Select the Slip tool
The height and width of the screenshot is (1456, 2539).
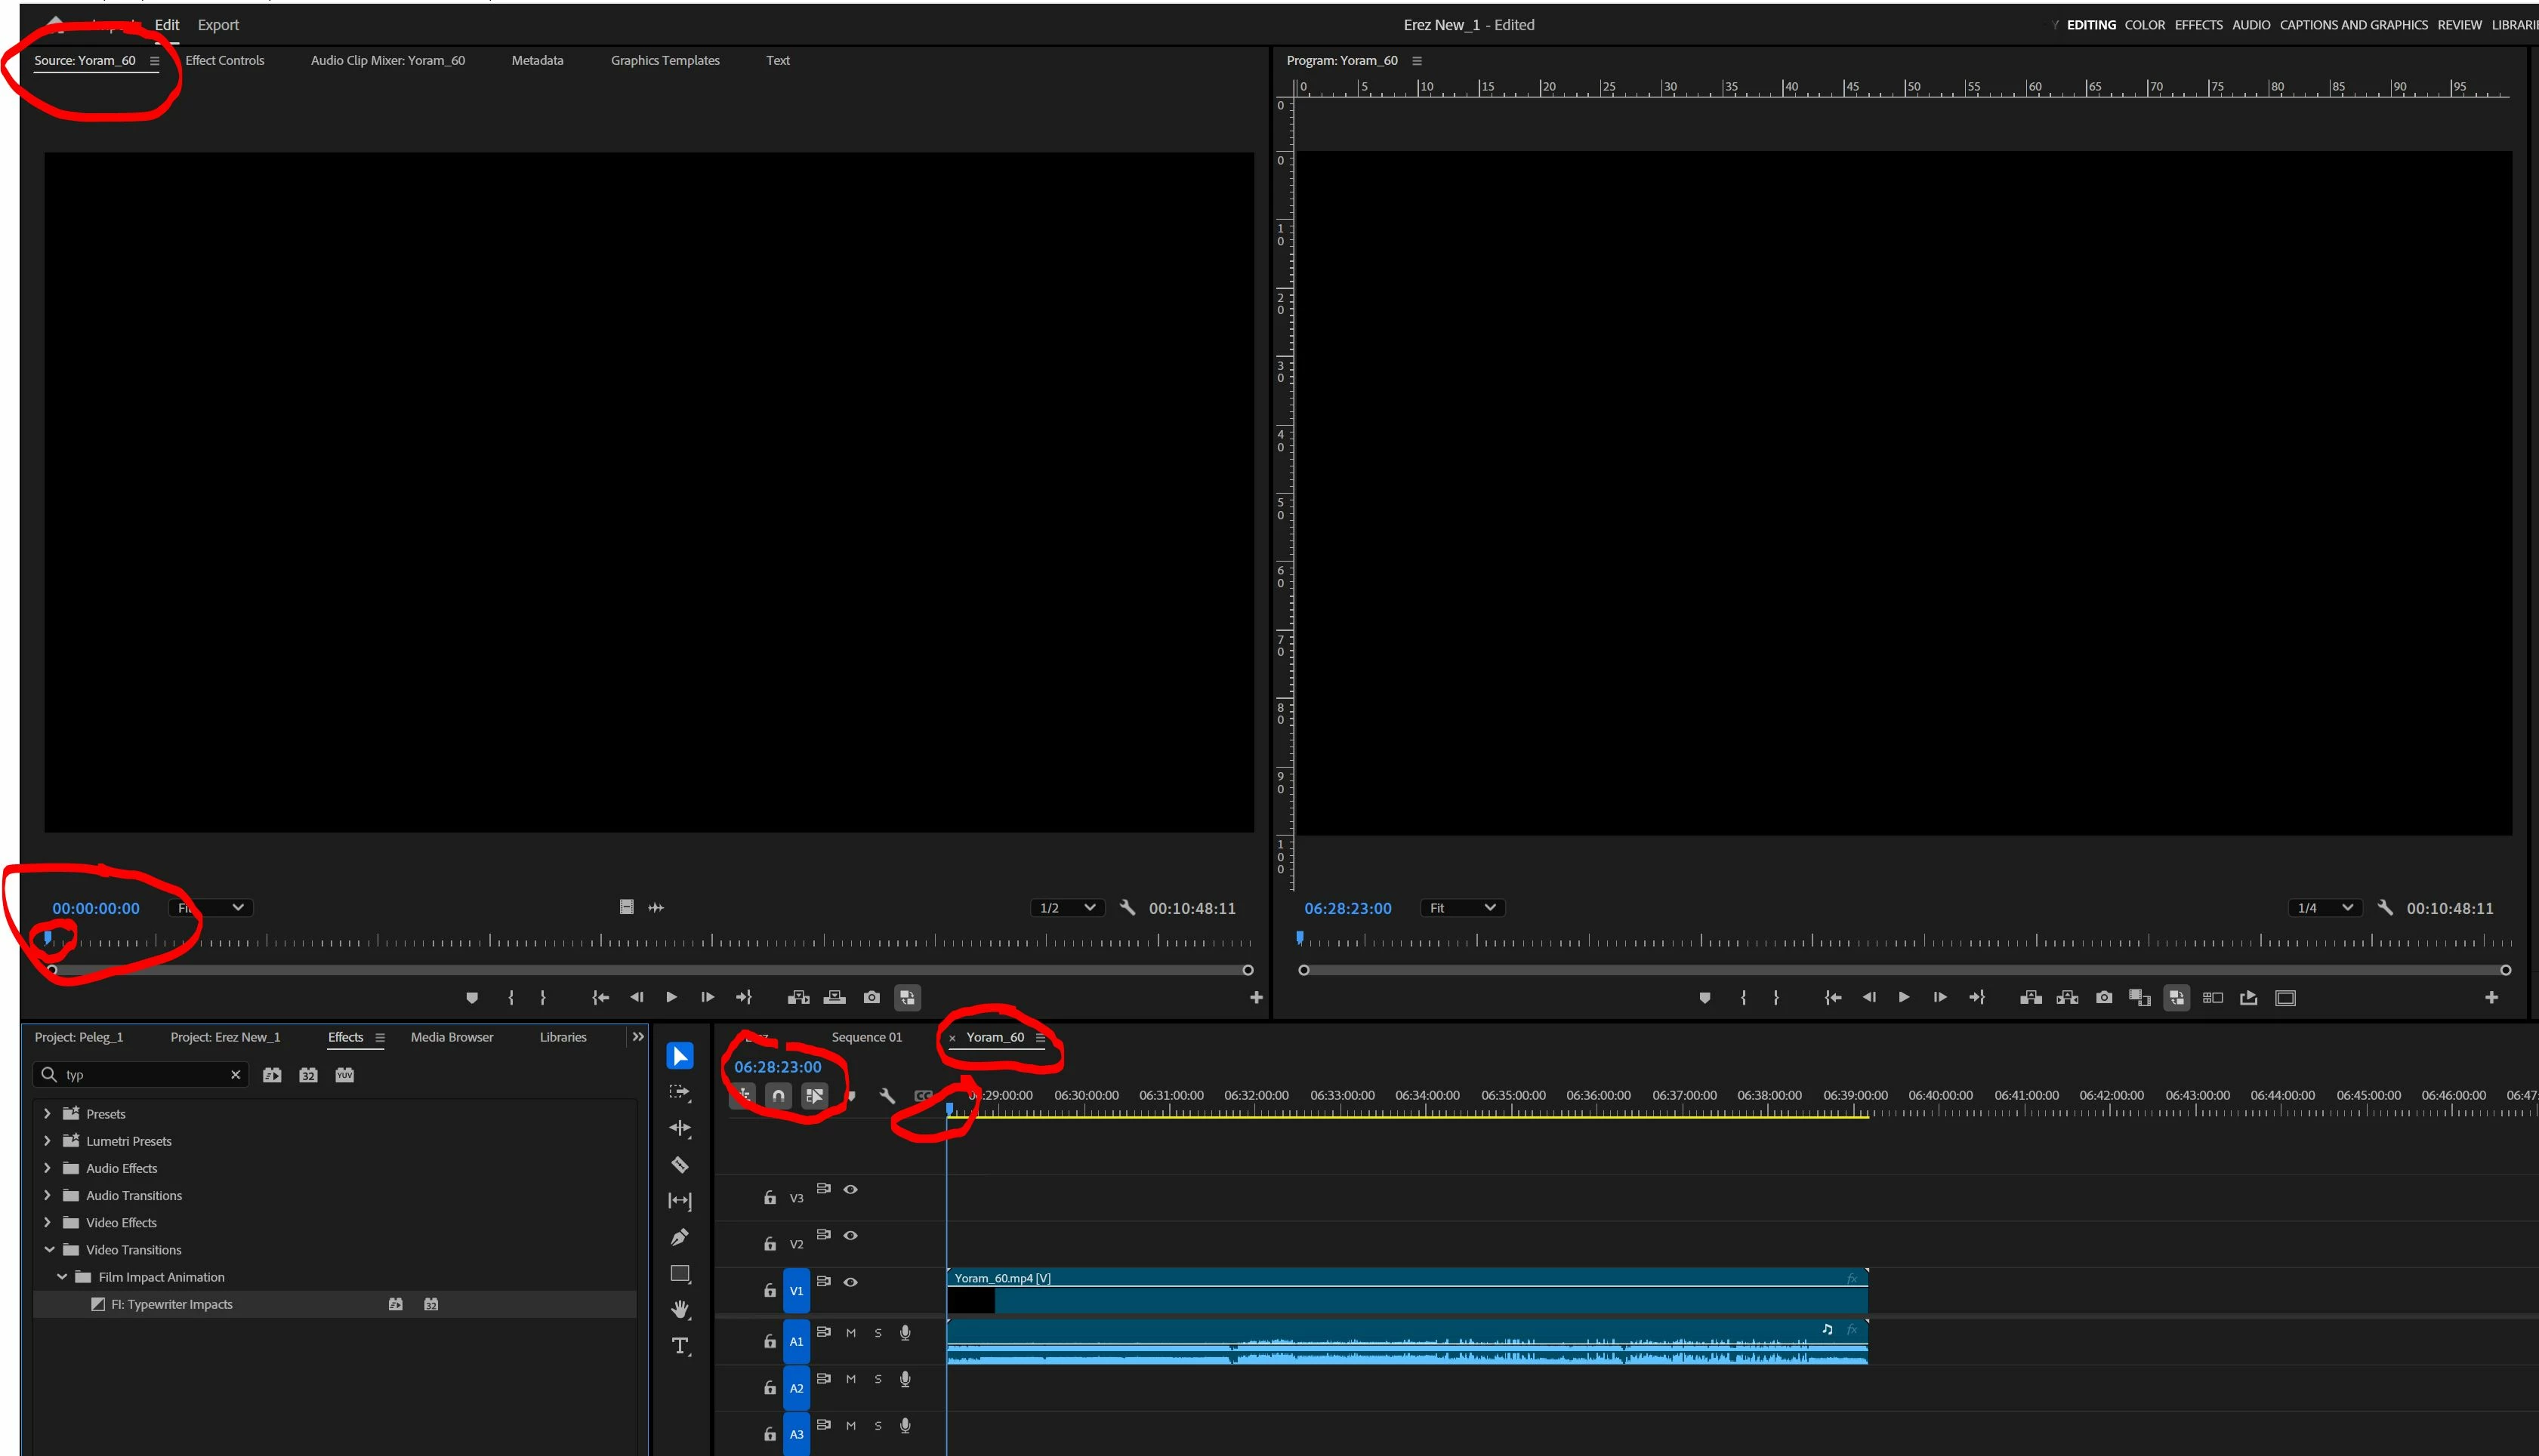(680, 1201)
